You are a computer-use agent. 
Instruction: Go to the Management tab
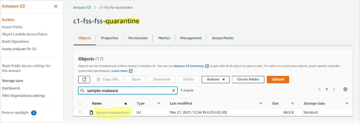click(x=191, y=38)
